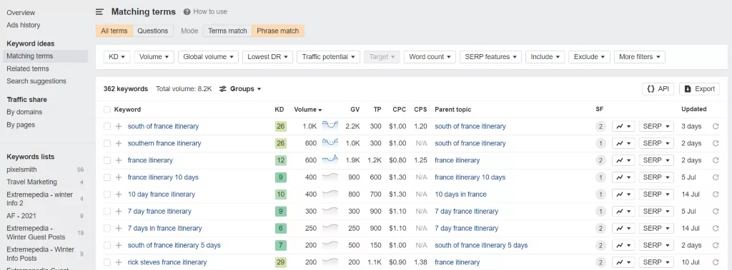Viewport: 732px width, 270px height.
Task: Check the southern france itinerary row
Action: click(107, 143)
